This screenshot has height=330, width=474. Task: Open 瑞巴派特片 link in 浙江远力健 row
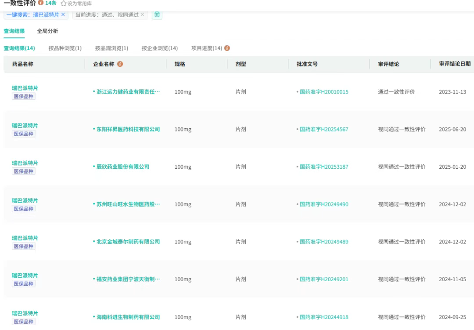pos(25,88)
